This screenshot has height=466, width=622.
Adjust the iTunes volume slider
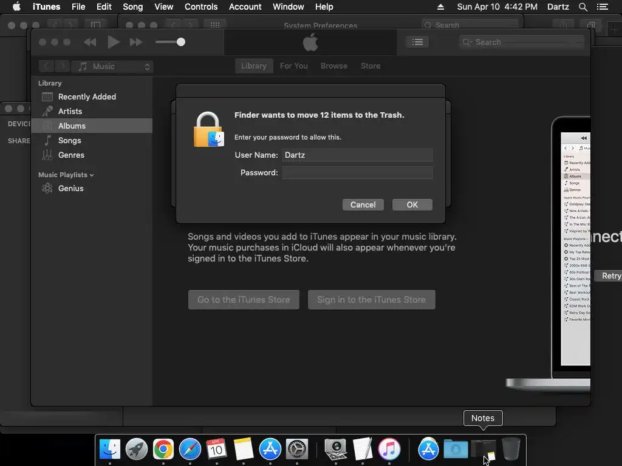[x=170, y=42]
